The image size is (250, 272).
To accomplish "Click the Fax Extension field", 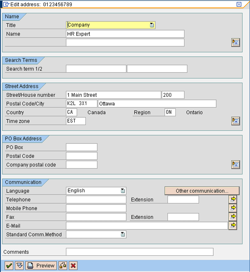I will pyautogui.click(x=183, y=217).
